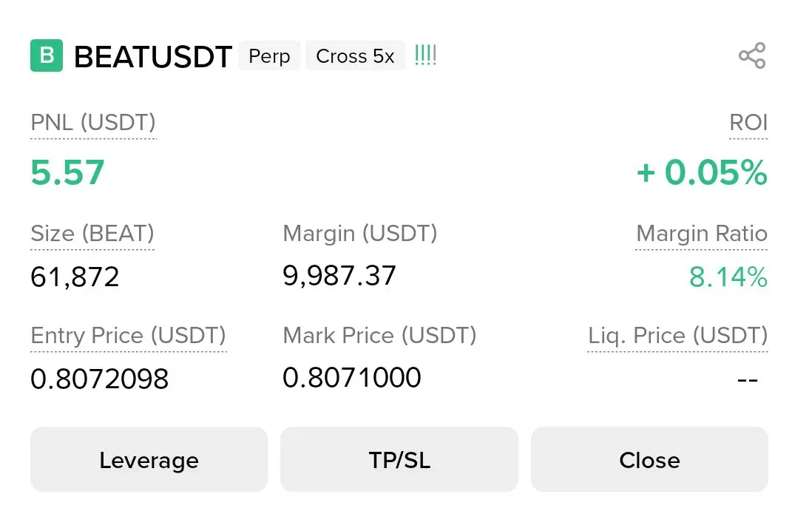Click the Margin (USDT) label

pos(360,234)
